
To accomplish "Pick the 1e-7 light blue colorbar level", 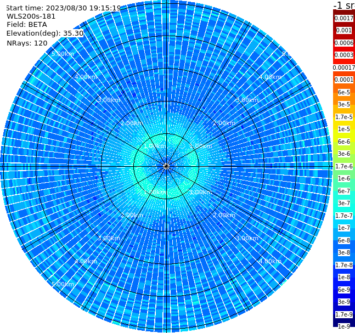I will (344, 228).
